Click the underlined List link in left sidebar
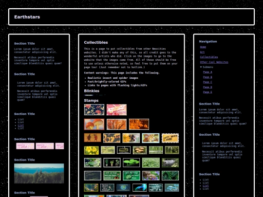263x197 pixels. 21,125
